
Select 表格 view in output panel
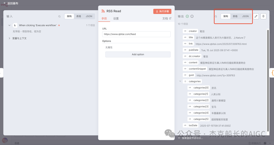pyautogui.click(x=235, y=16)
